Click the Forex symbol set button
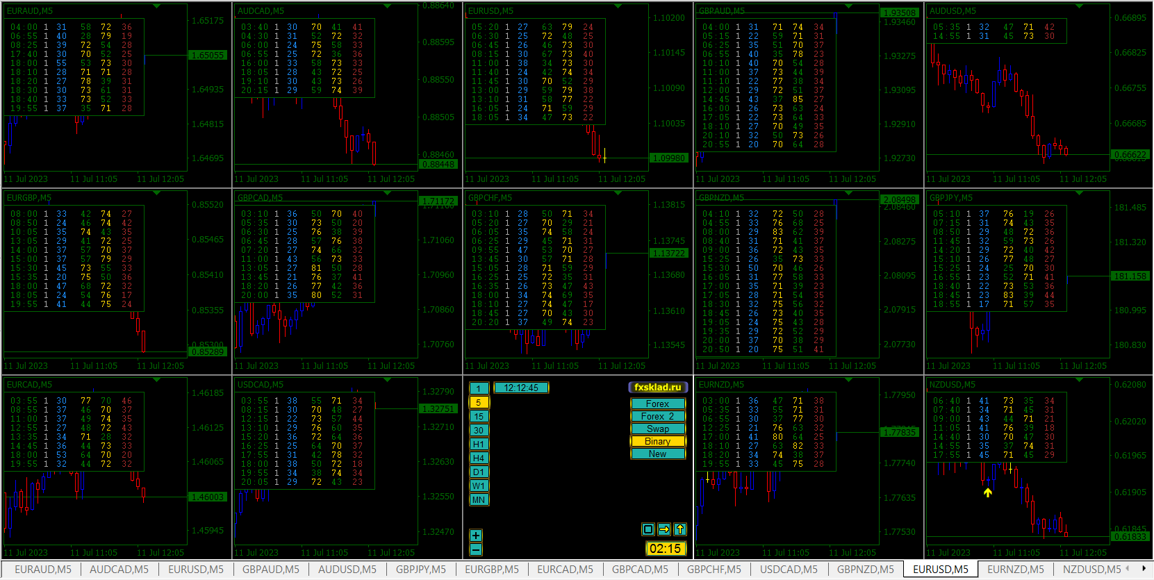Screen dimensions: 1154x580 (657, 404)
